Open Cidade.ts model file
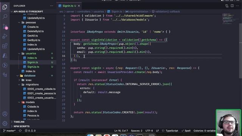The height and width of the screenshot is (136, 242). pyautogui.click(x=33, y=107)
